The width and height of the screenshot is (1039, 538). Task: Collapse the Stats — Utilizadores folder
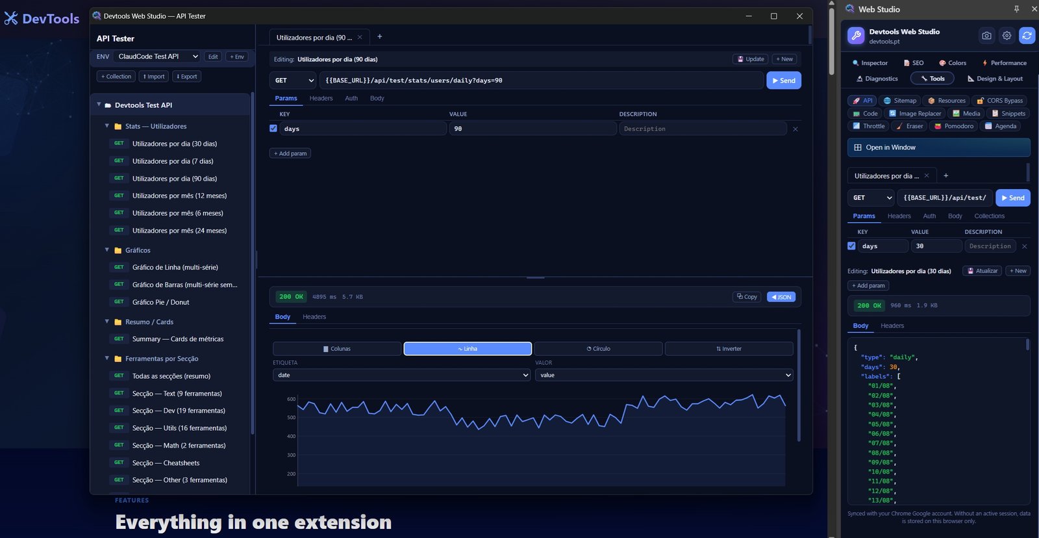tap(107, 126)
